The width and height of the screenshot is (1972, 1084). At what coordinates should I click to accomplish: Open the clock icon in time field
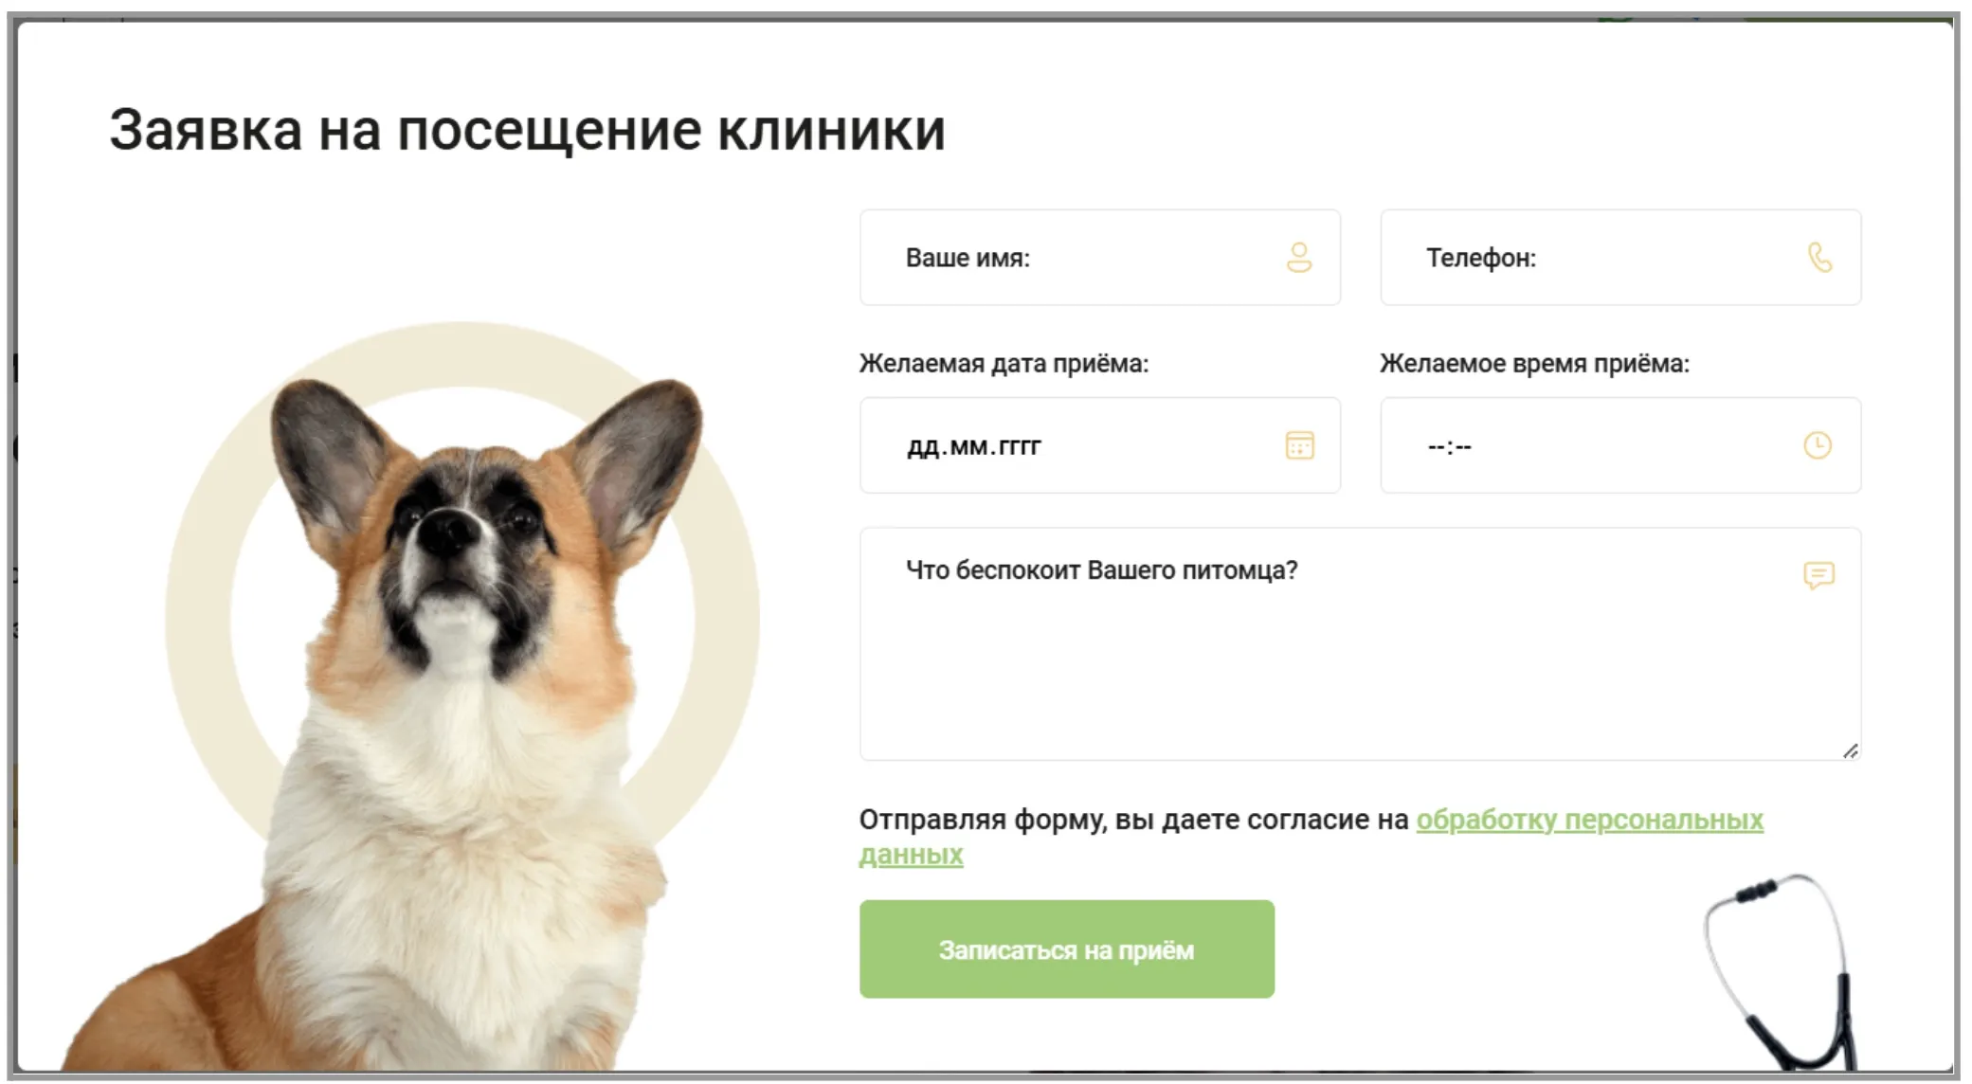coord(1817,444)
